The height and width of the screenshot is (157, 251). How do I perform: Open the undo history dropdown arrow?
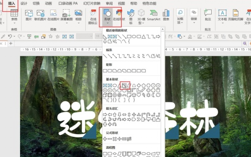14,36
